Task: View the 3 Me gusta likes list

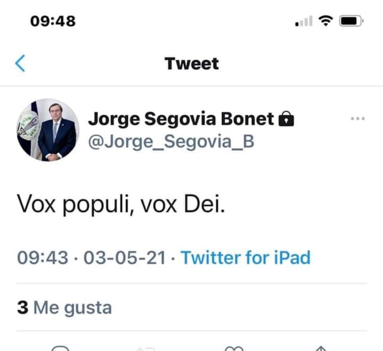Action: point(64,307)
